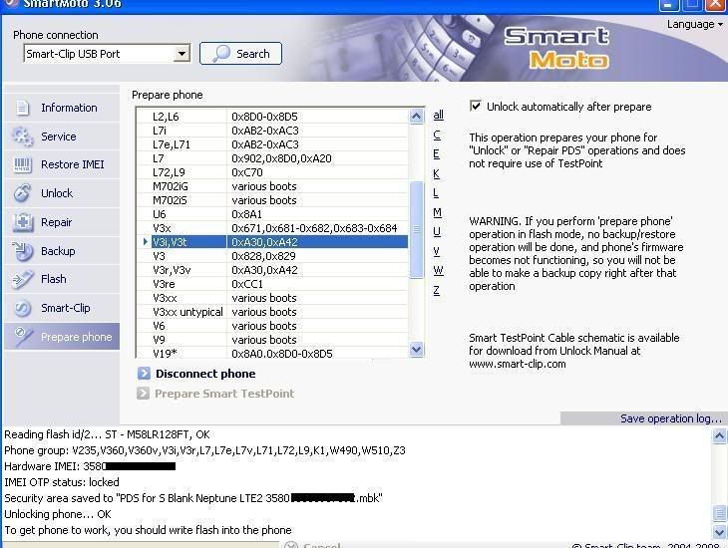Select the L2,L6 model row
Viewport: 728px width, 548px height.
click(273, 117)
